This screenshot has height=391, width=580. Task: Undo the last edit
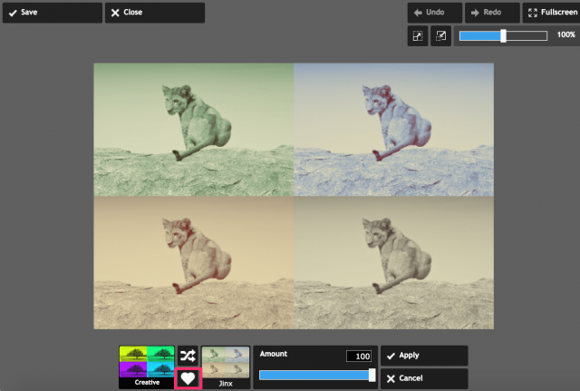click(x=434, y=13)
